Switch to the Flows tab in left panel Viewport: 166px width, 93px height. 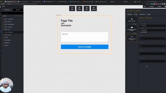(18, 10)
